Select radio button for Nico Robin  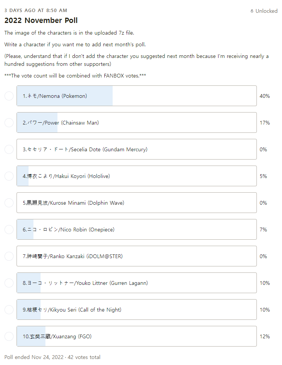(x=9, y=230)
